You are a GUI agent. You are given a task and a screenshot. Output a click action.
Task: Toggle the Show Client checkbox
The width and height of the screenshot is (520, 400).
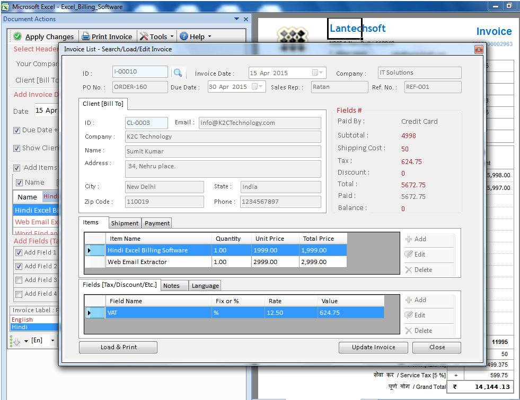point(16,148)
